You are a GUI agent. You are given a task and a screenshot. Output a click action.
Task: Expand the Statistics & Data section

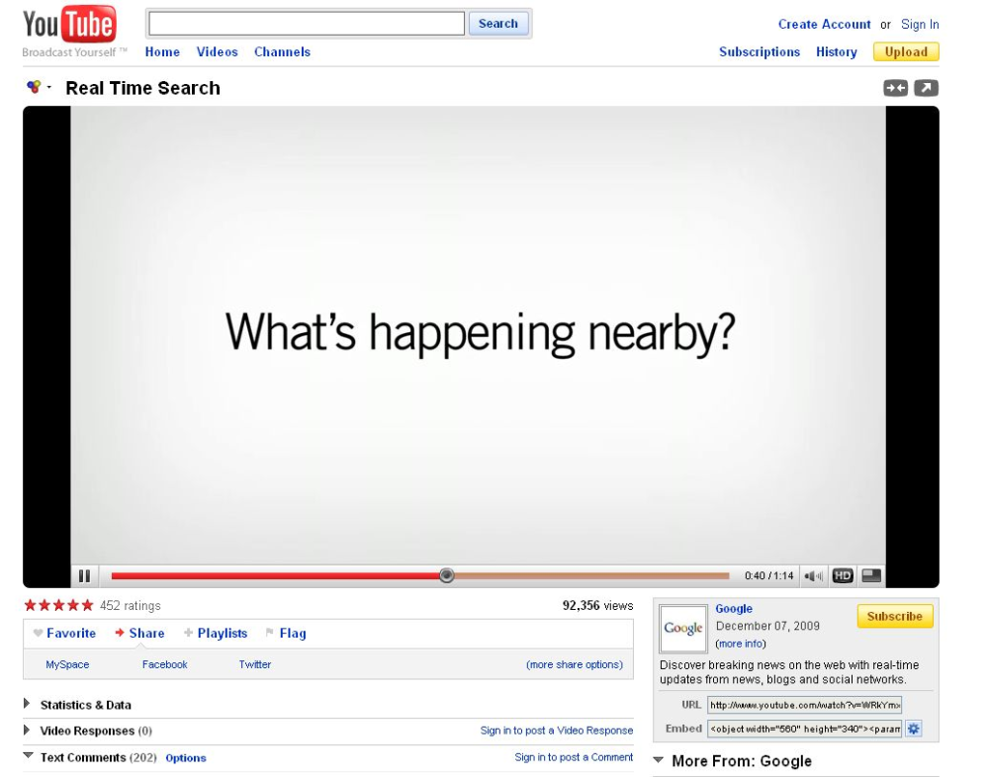point(27,705)
